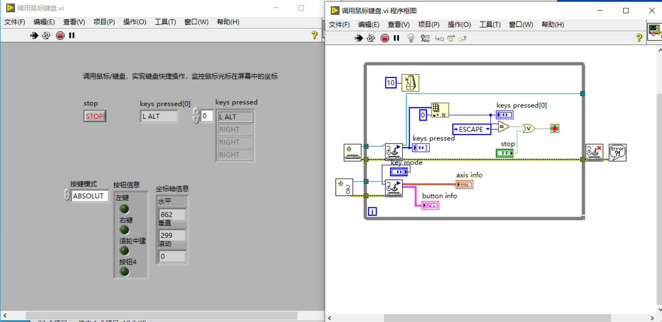Toggle the 按钮4 LED indicator
The image size is (662, 322).
(125, 272)
